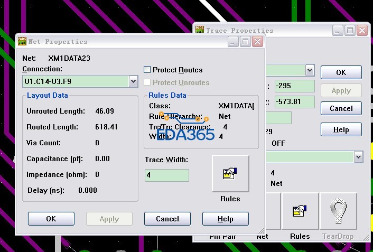Expand the lower wide dropdown in Trace Properties

tap(359, 157)
